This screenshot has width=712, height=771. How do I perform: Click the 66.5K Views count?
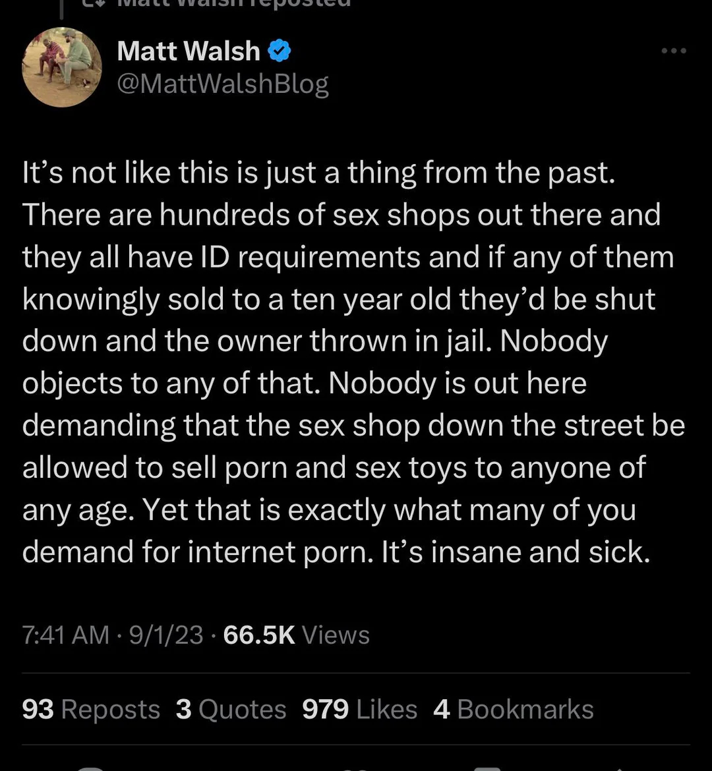[x=296, y=635]
